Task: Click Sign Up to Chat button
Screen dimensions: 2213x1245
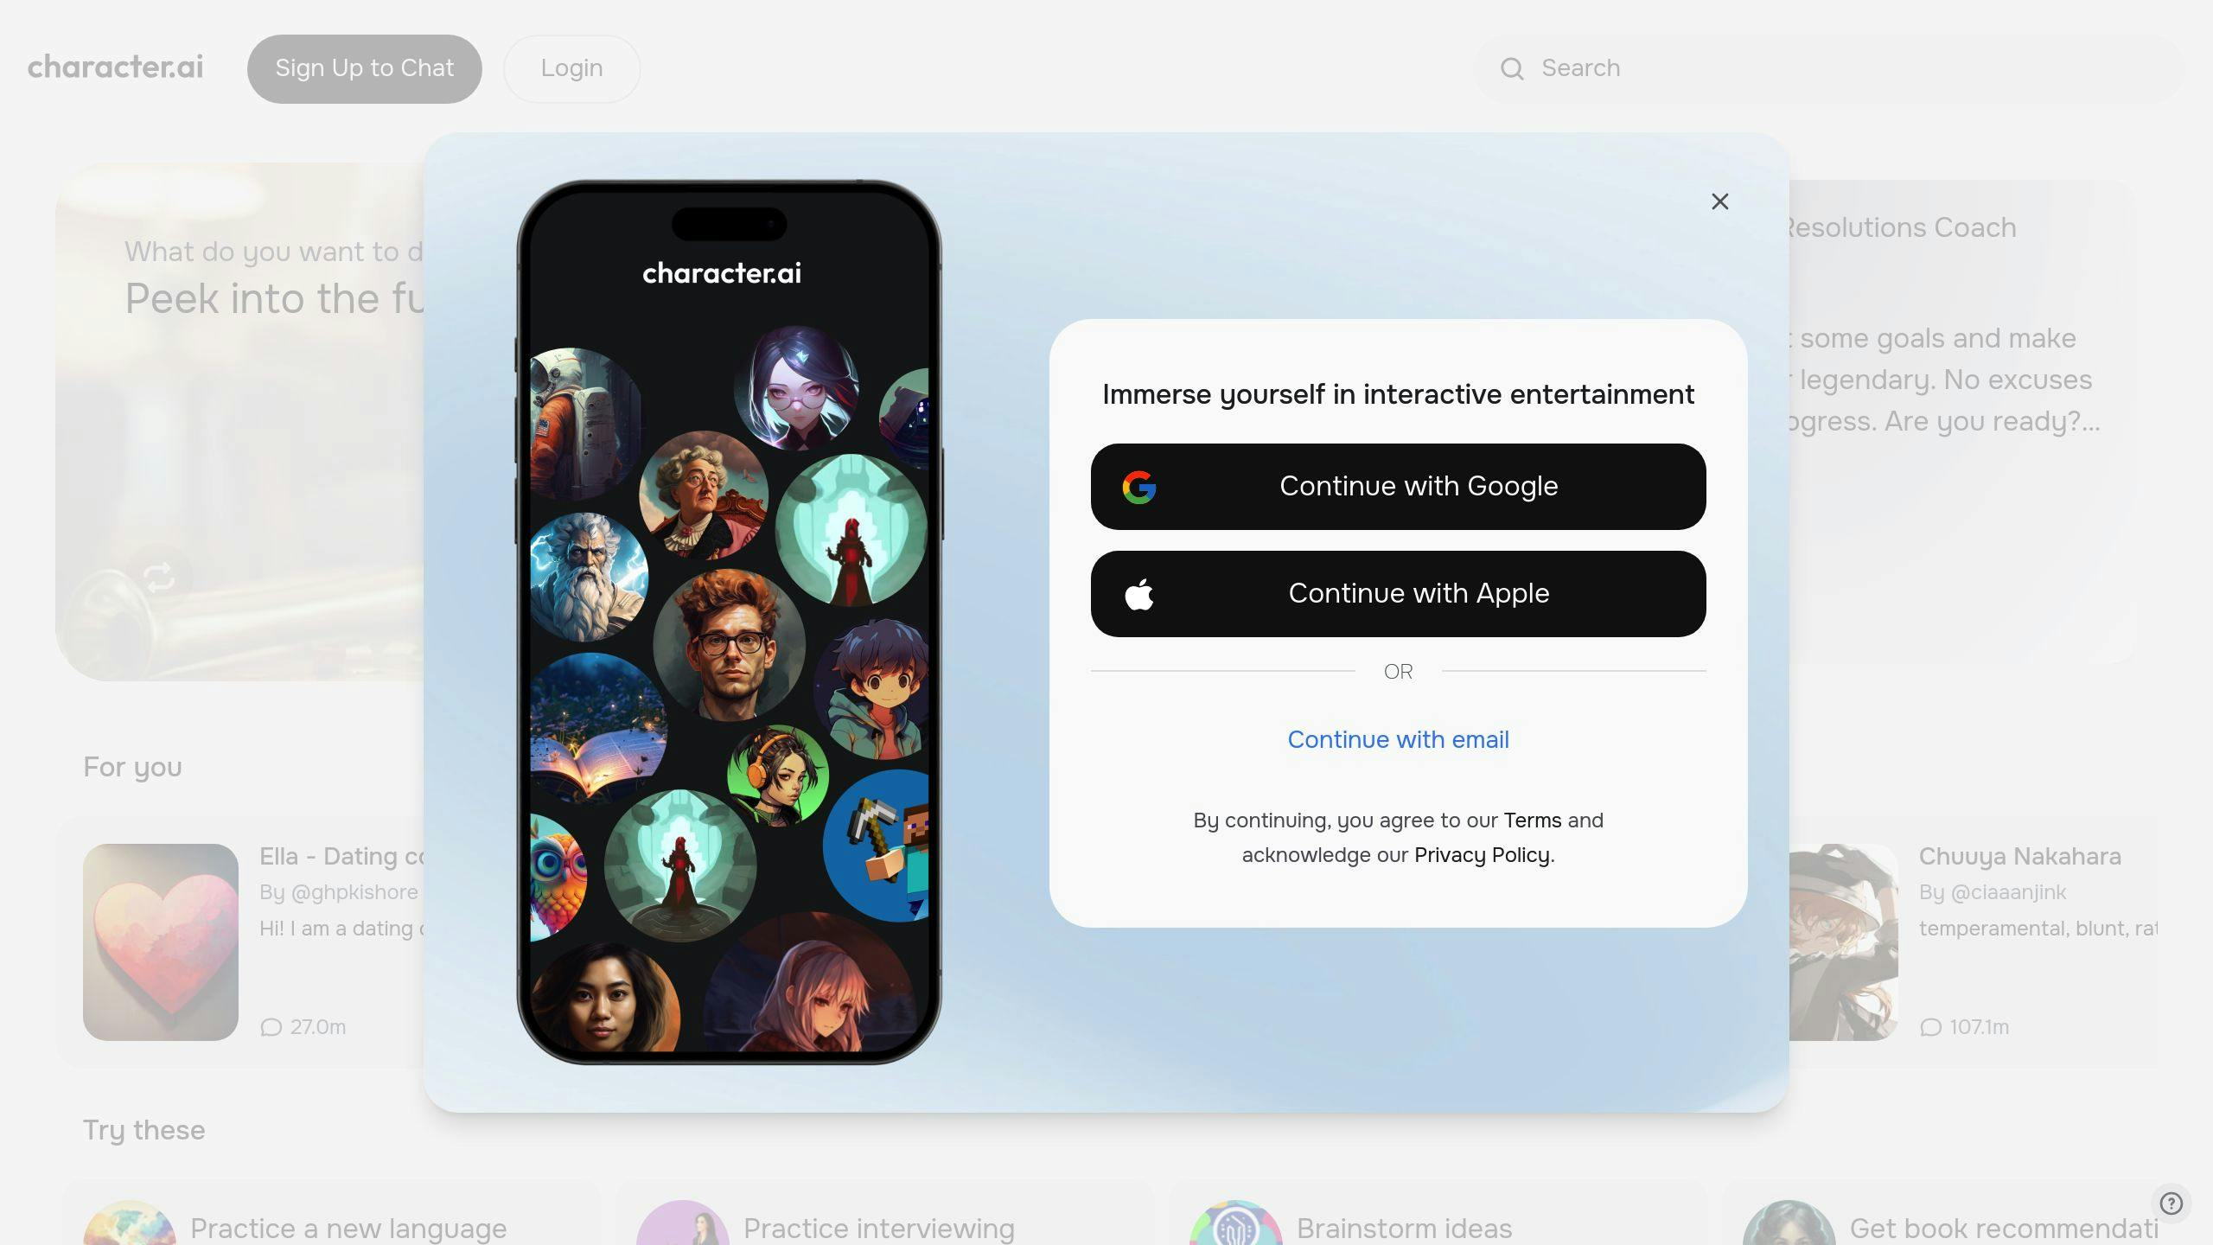Action: point(365,68)
